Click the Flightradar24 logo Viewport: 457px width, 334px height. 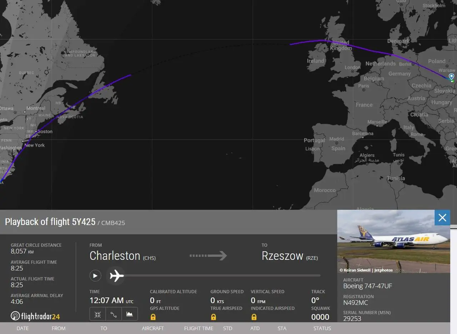click(x=35, y=316)
